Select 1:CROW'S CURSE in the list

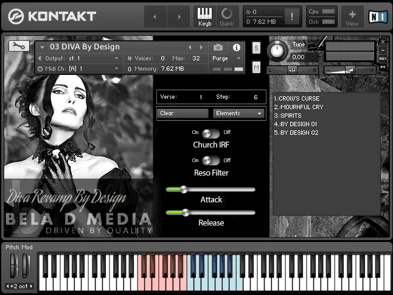(296, 98)
